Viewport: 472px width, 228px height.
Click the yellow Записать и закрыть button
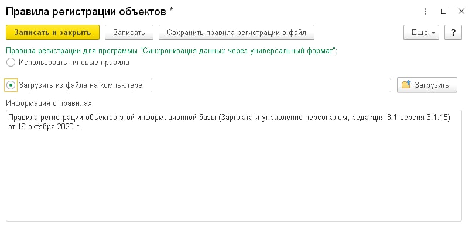[53, 32]
